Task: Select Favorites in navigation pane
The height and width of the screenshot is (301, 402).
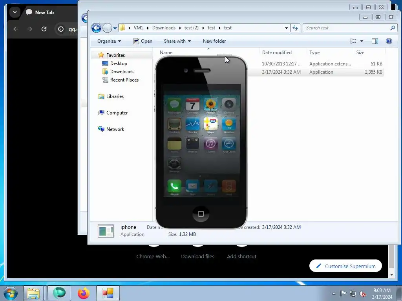Action: [x=115, y=55]
